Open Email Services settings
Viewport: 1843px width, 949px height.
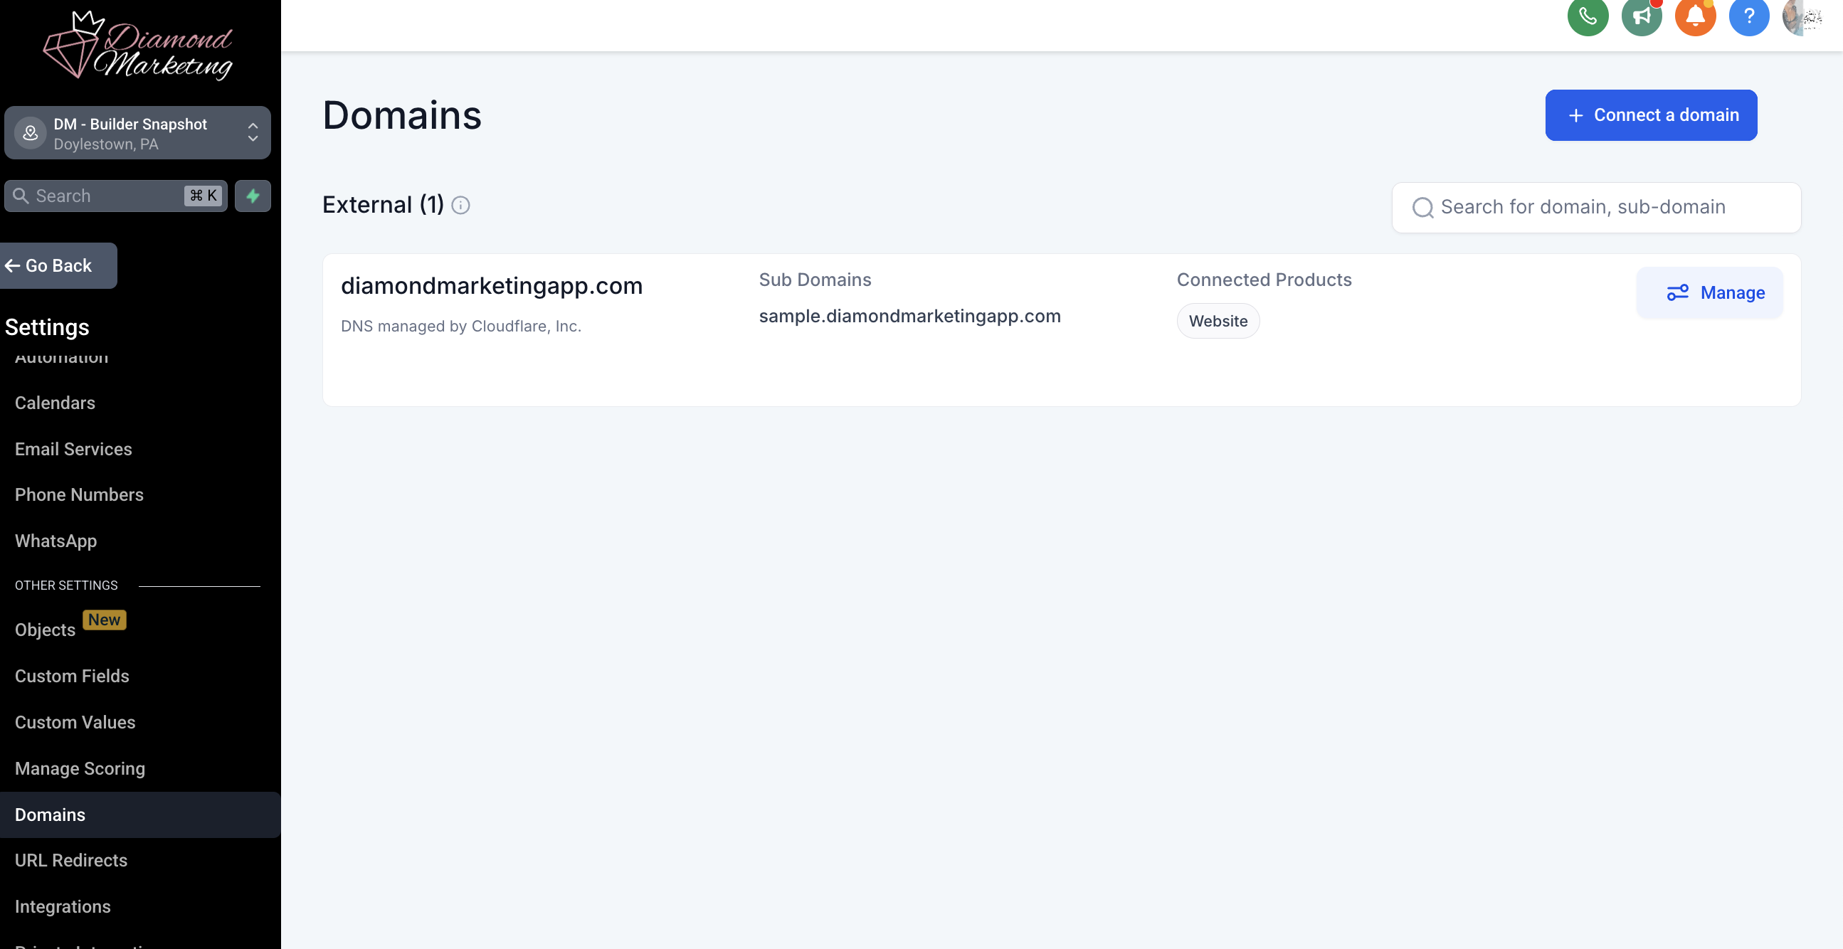point(73,449)
